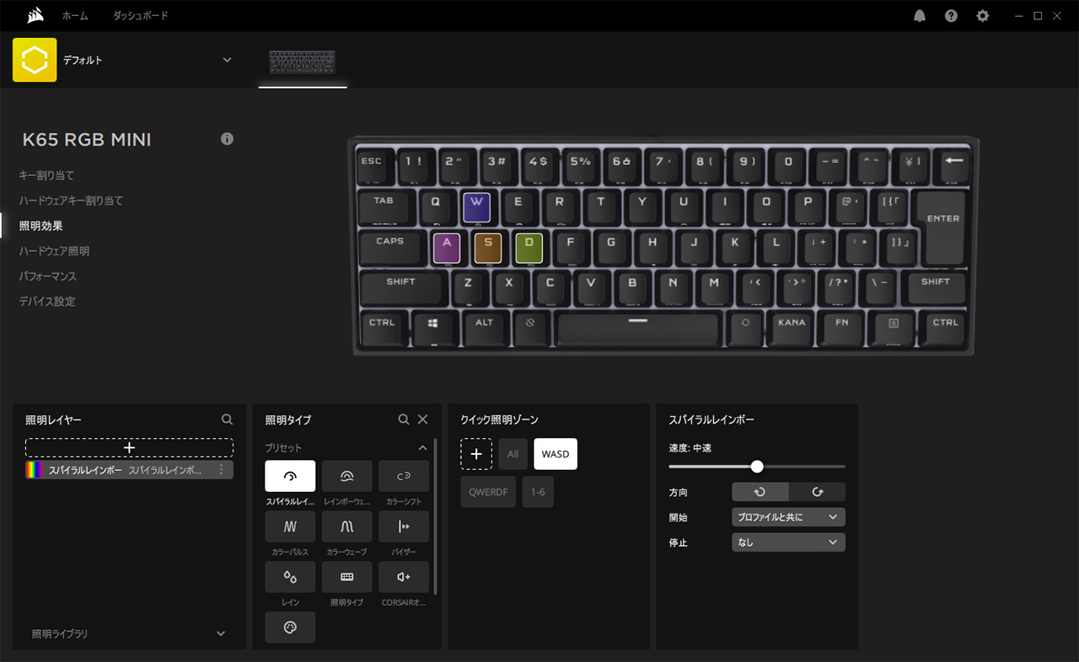
Task: Select the カラーウェーブ preset icon
Action: click(346, 526)
